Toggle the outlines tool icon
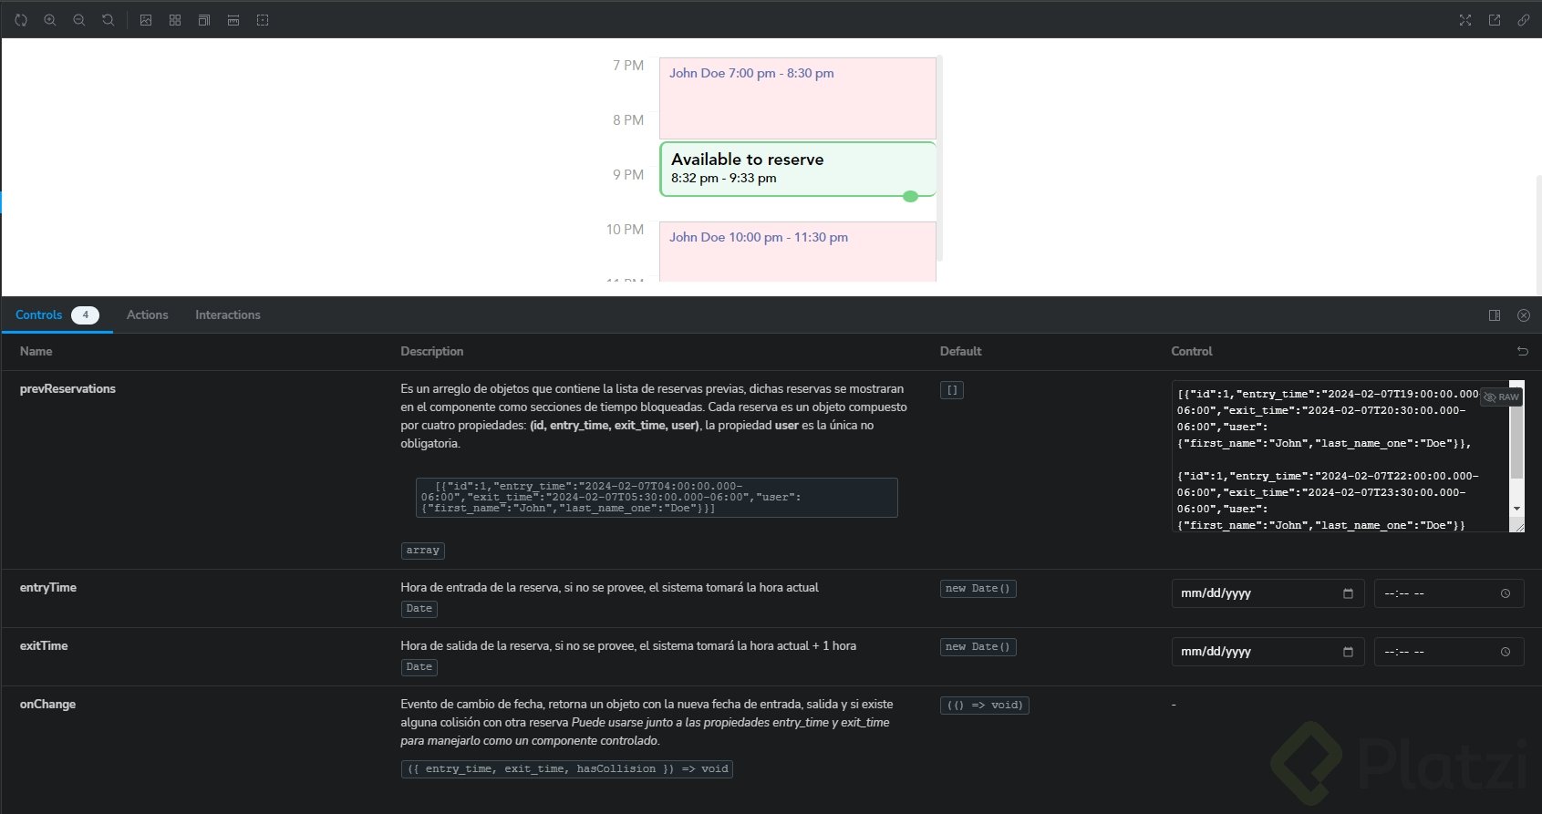The width and height of the screenshot is (1542, 814). tap(263, 20)
